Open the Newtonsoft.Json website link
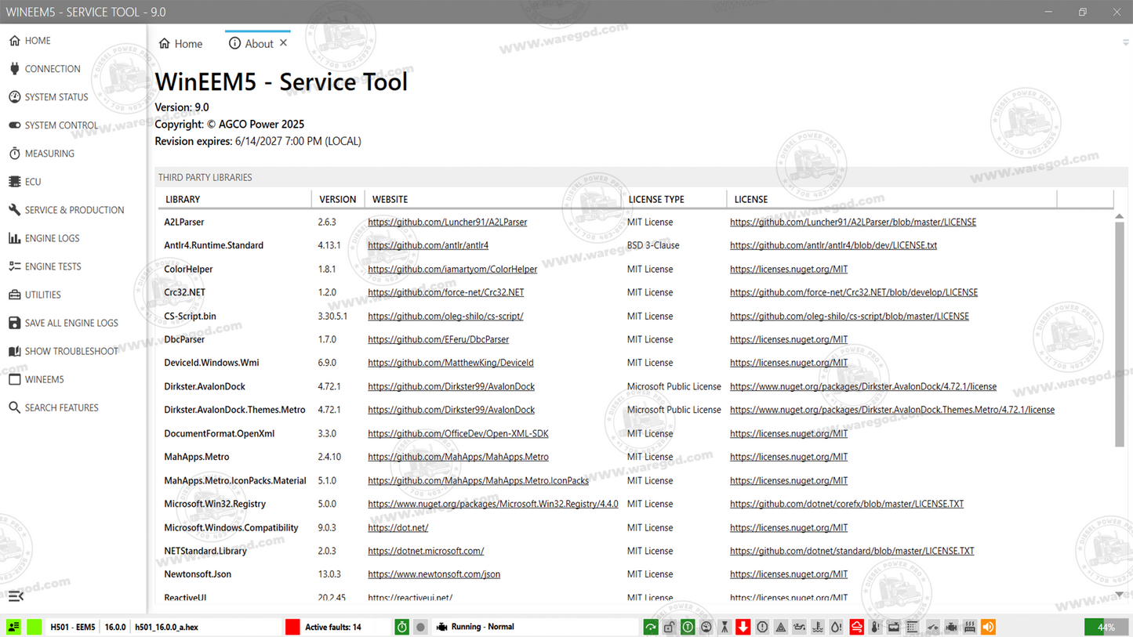 click(434, 574)
